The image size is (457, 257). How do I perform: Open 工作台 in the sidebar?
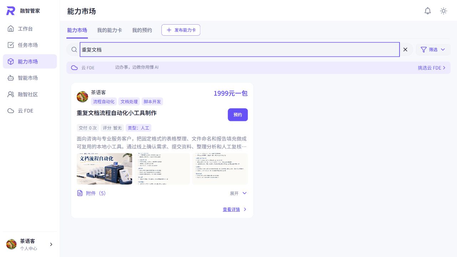click(30, 29)
